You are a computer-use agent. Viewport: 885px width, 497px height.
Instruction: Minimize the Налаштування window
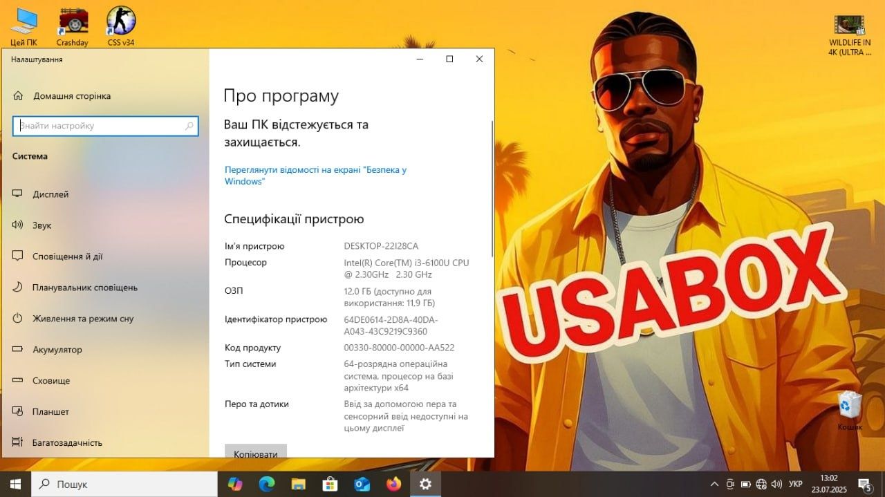(x=420, y=59)
